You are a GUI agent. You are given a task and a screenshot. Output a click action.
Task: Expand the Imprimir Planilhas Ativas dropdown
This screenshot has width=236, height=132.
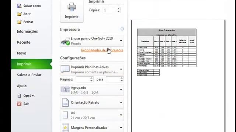121,69
